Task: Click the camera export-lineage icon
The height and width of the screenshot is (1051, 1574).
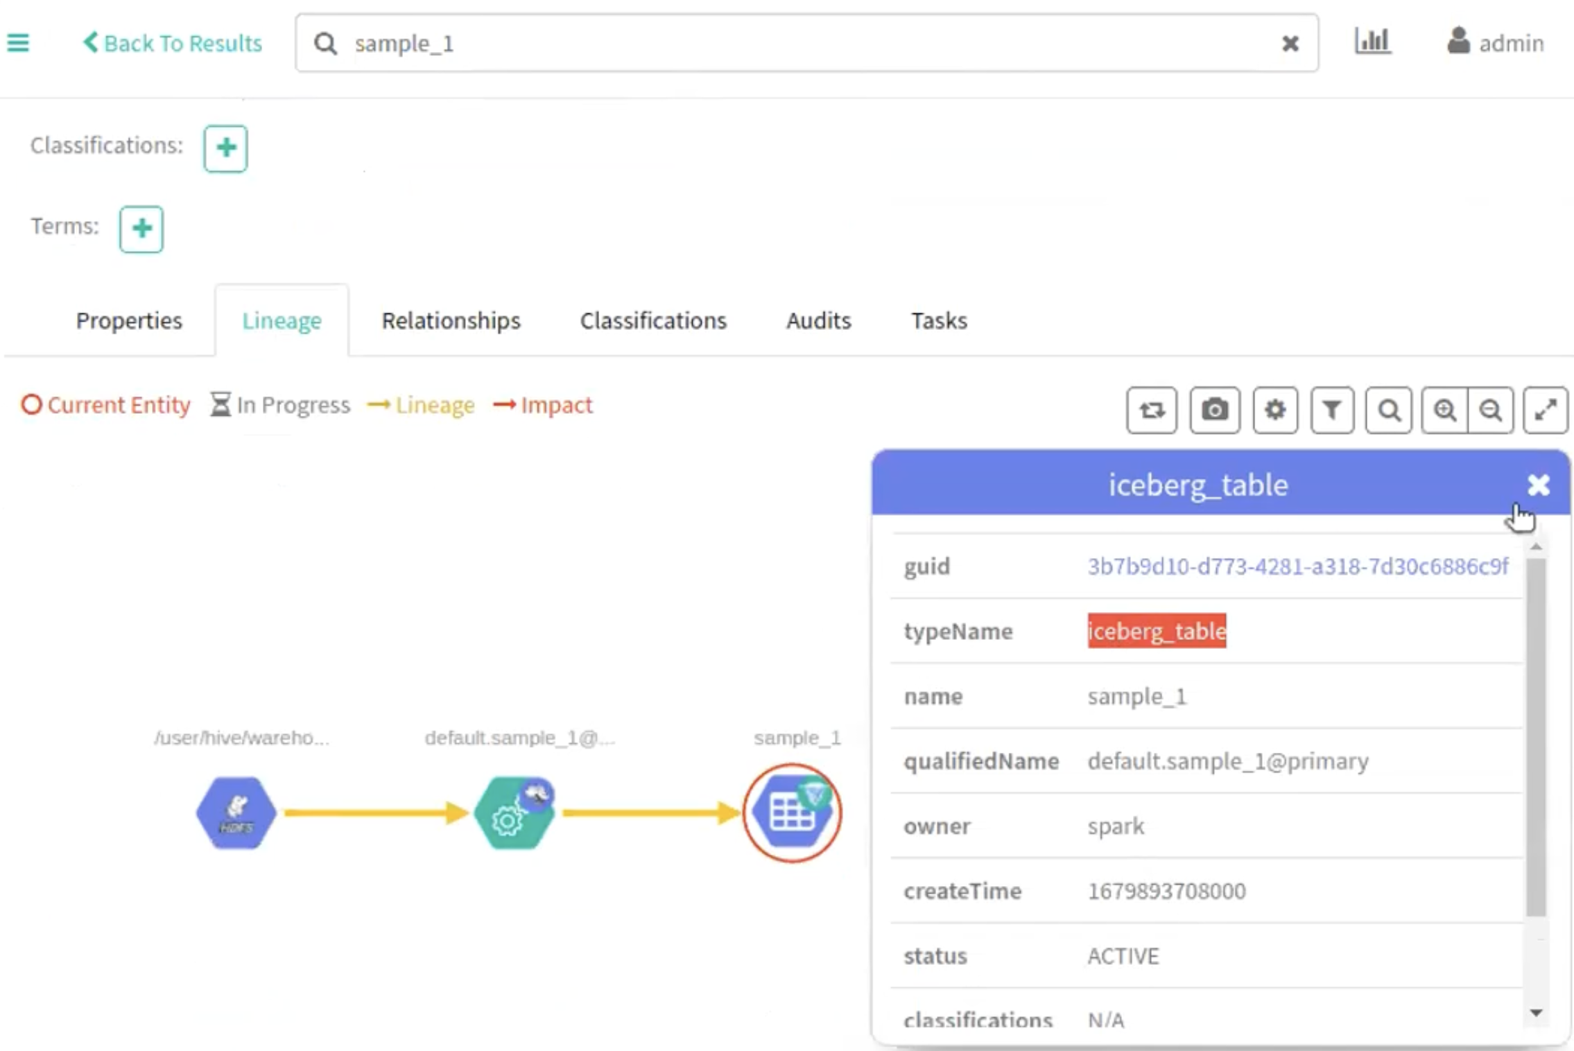Action: pos(1214,410)
